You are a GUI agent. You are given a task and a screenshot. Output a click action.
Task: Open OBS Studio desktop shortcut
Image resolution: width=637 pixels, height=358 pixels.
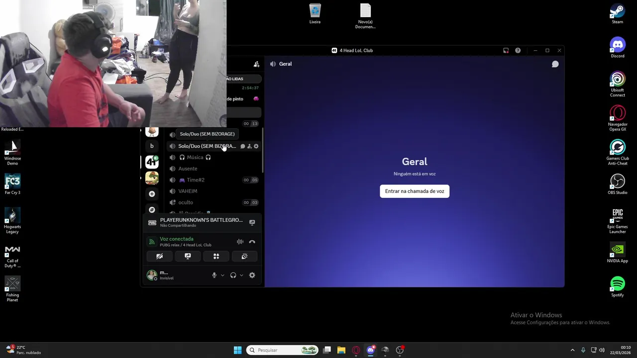pyautogui.click(x=618, y=184)
